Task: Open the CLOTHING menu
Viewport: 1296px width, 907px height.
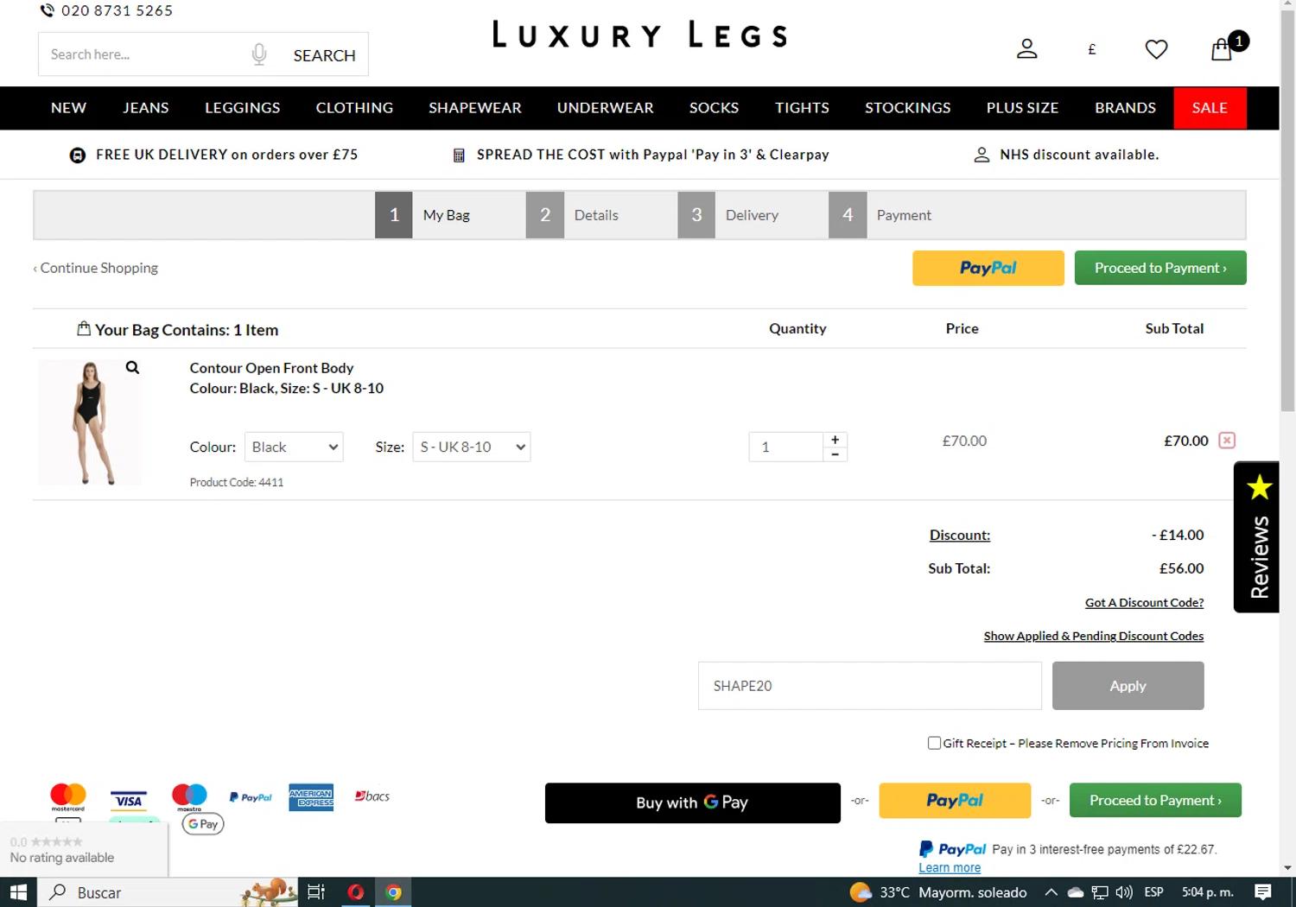Action: pos(354,108)
